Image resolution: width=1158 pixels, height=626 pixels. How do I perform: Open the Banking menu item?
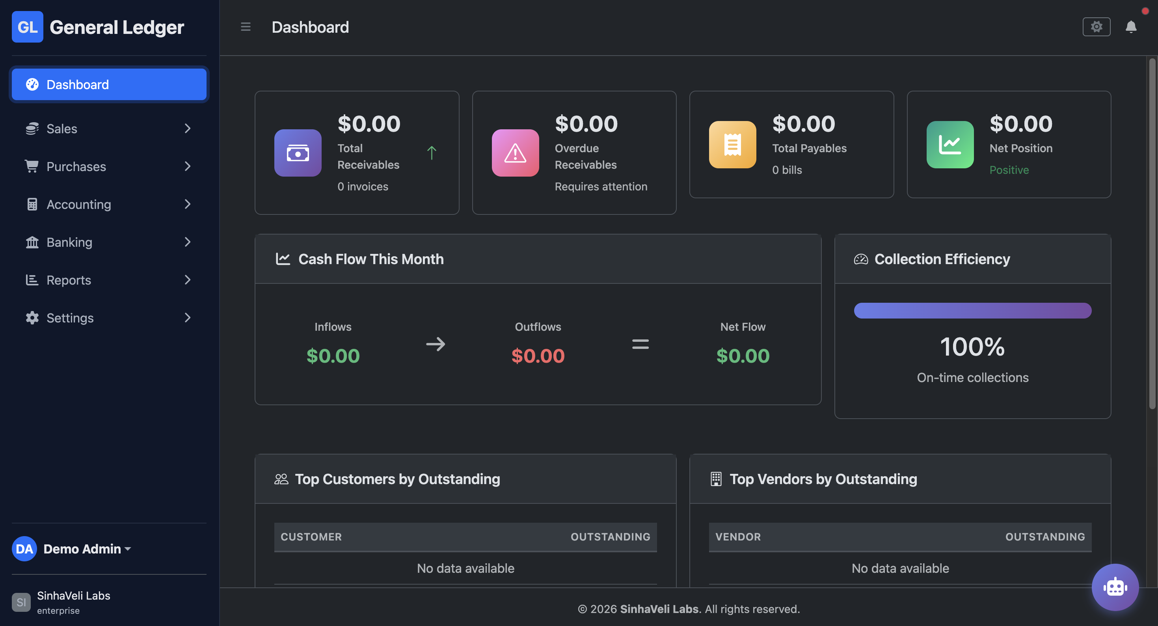109,242
